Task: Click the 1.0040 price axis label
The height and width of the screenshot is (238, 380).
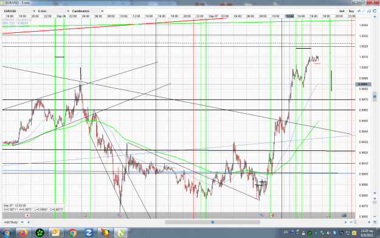Action: [x=364, y=25]
